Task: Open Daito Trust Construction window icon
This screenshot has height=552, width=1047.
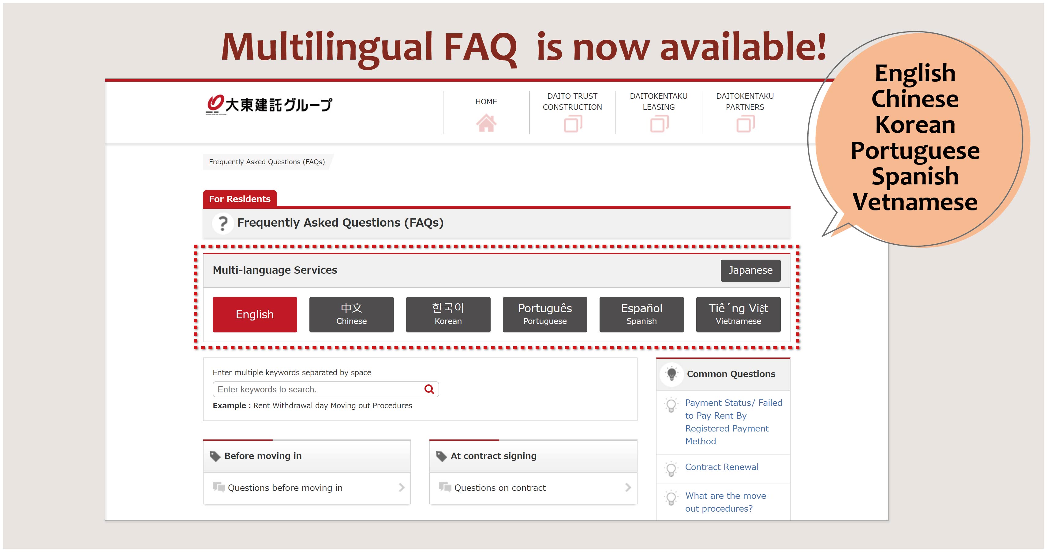Action: pos(573,124)
